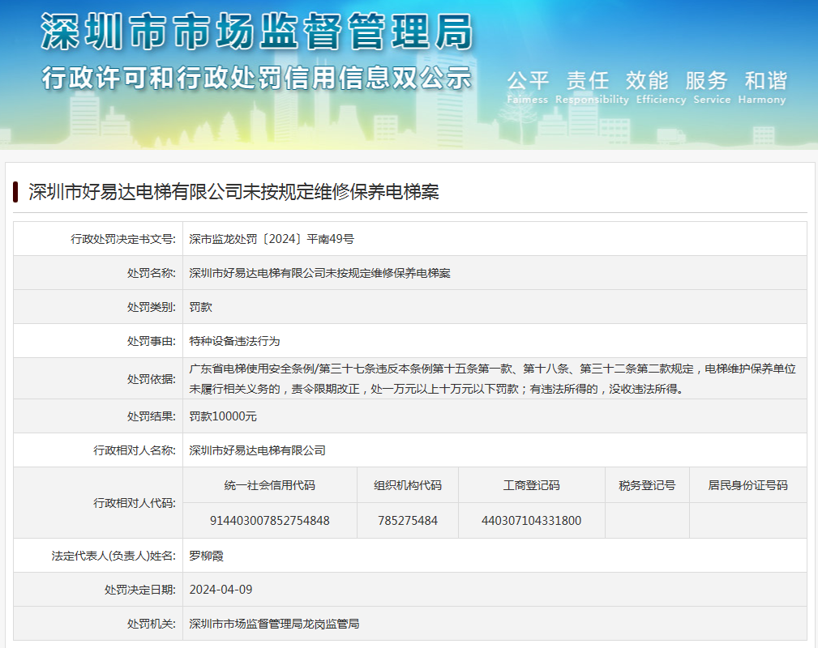Click the 处罚决定日期 row label
The image size is (818, 648).
tap(140, 590)
